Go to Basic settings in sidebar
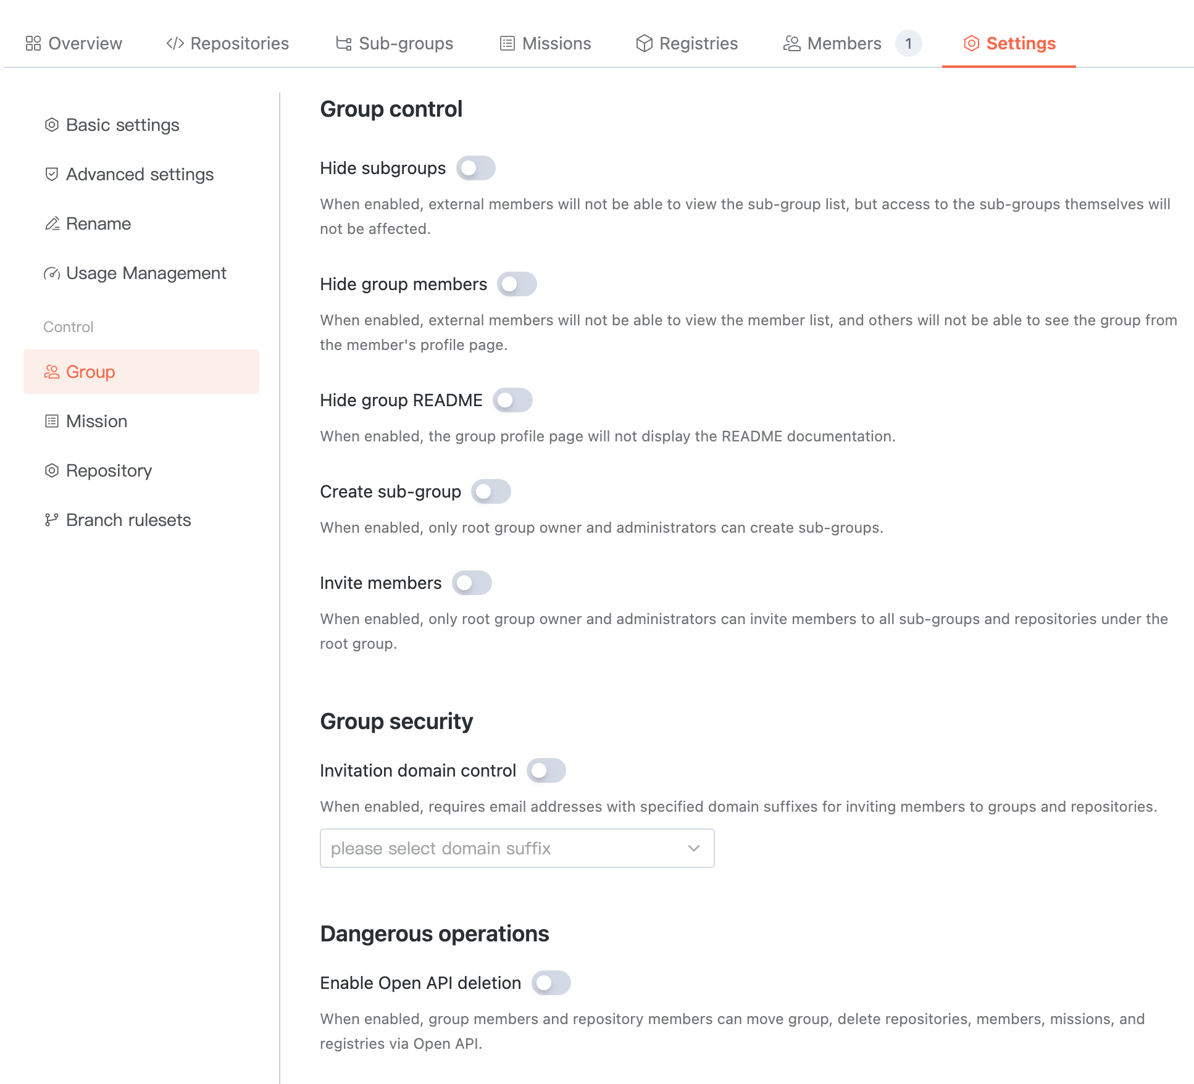 pos(122,125)
